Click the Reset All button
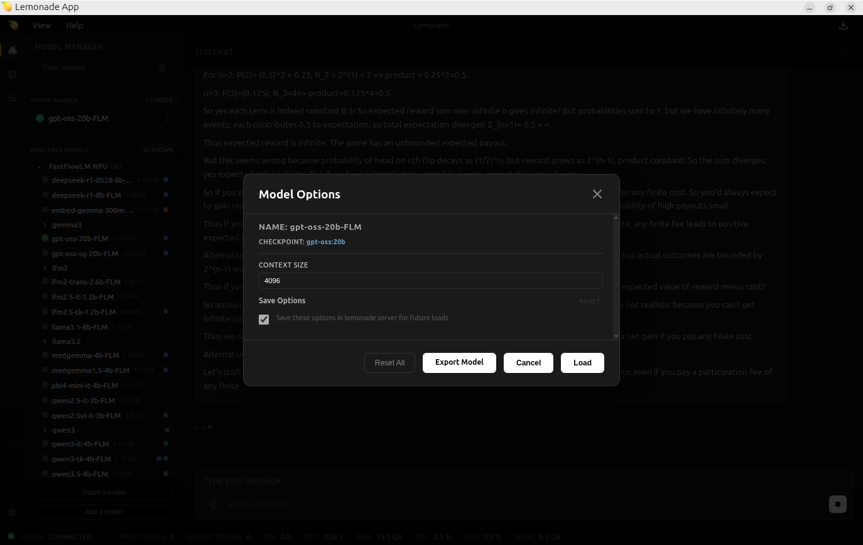Viewport: 863px width, 545px height. (389, 363)
